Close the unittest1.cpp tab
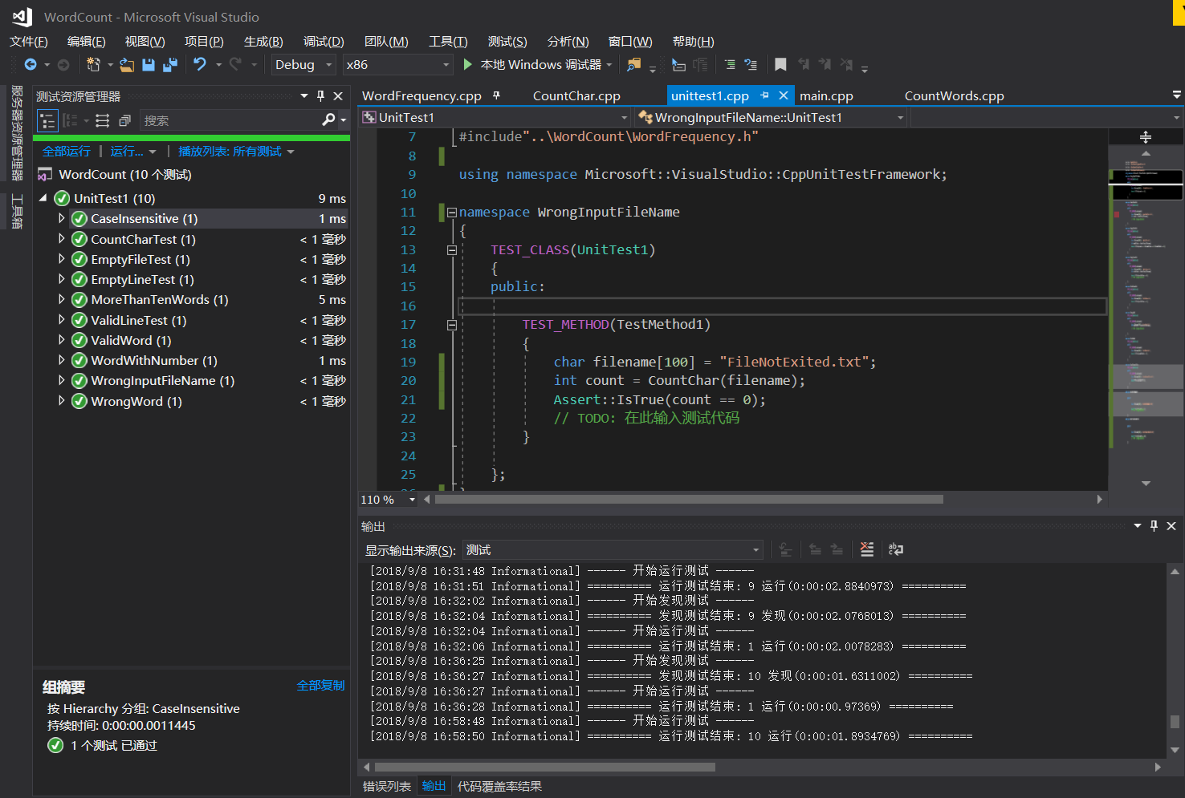 784,95
